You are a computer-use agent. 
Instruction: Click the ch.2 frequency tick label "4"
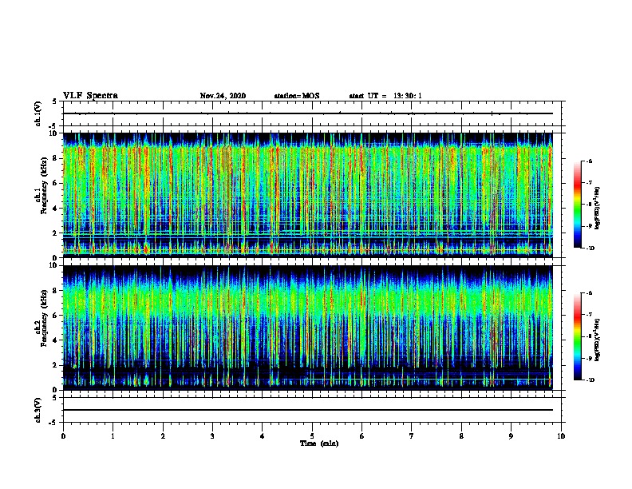[x=56, y=340]
